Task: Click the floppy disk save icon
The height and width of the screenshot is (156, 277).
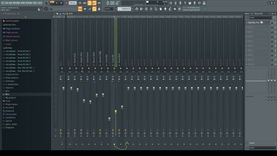Action: (190, 3)
